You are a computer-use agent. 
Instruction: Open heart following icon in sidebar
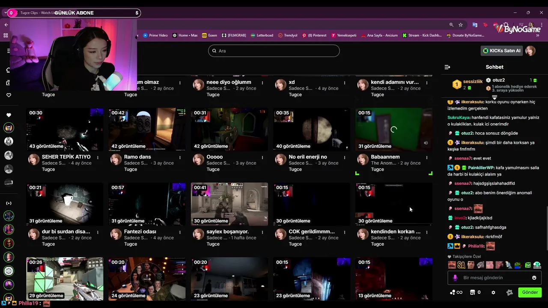[9, 95]
